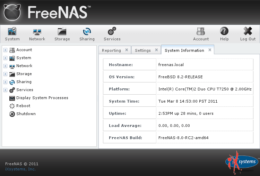The width and height of the screenshot is (260, 176).
Task: Open the Services gears toolbar icon
Action: pyautogui.click(x=112, y=31)
